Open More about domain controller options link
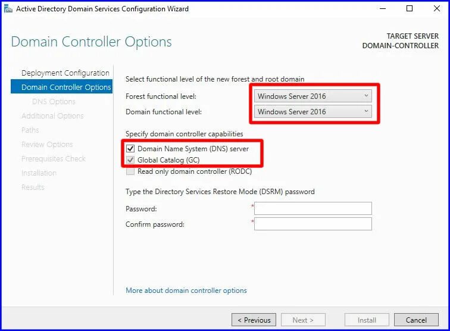Viewport: 450px width, 331px height. tap(186, 291)
